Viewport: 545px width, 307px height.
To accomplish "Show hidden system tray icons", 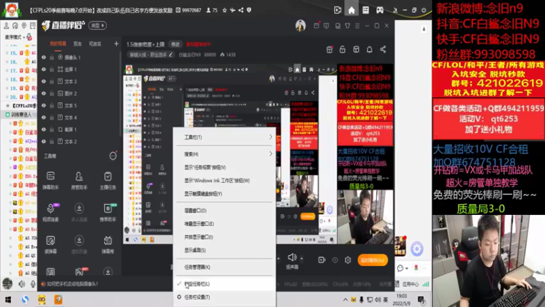I will pyautogui.click(x=345, y=299).
